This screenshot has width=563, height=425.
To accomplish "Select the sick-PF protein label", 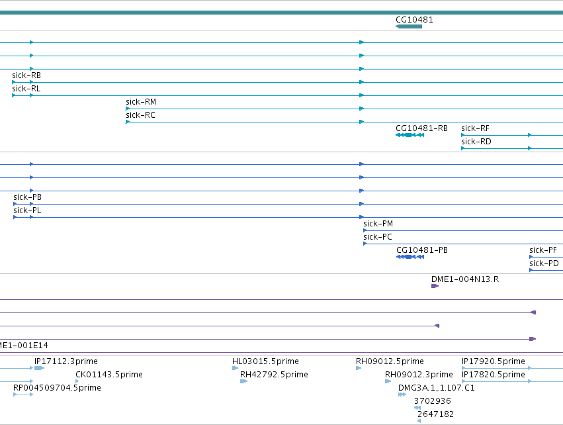I will point(543,250).
